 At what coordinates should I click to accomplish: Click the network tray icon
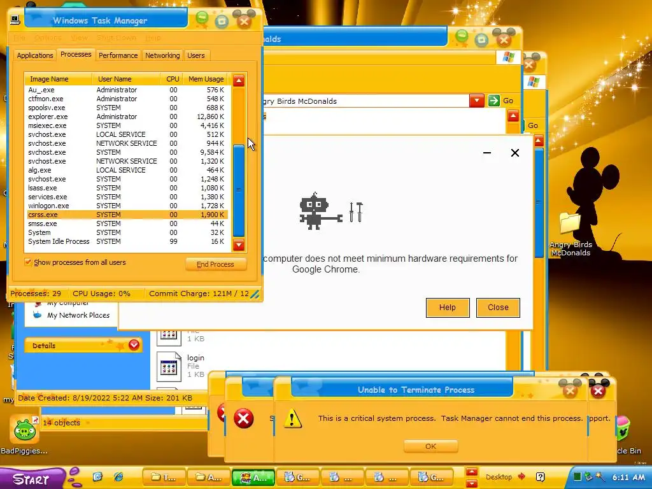pos(588,477)
